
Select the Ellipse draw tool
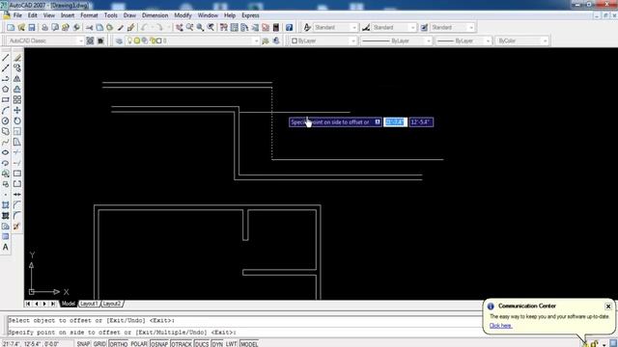point(6,152)
